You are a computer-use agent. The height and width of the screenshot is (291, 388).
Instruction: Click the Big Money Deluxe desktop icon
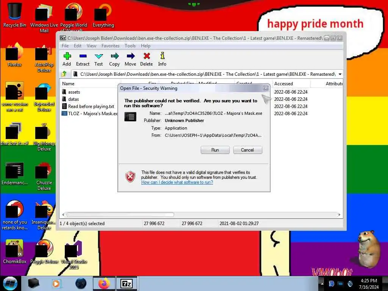click(44, 136)
